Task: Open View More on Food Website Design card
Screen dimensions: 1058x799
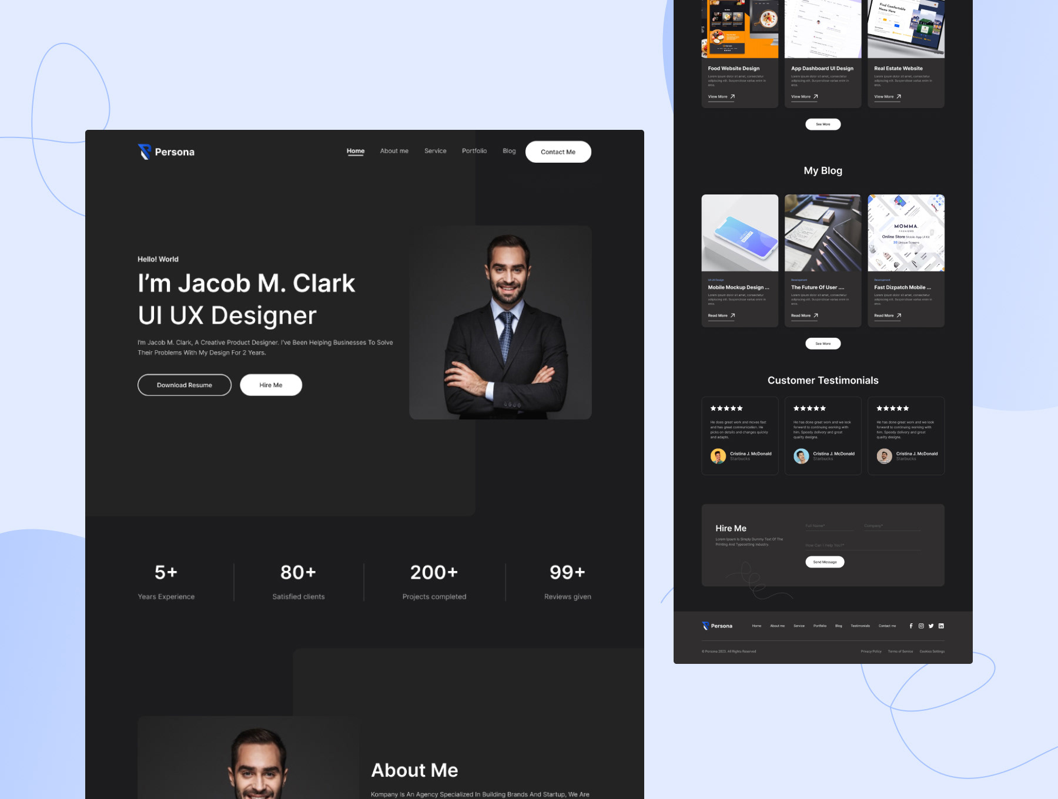Action: pos(718,96)
